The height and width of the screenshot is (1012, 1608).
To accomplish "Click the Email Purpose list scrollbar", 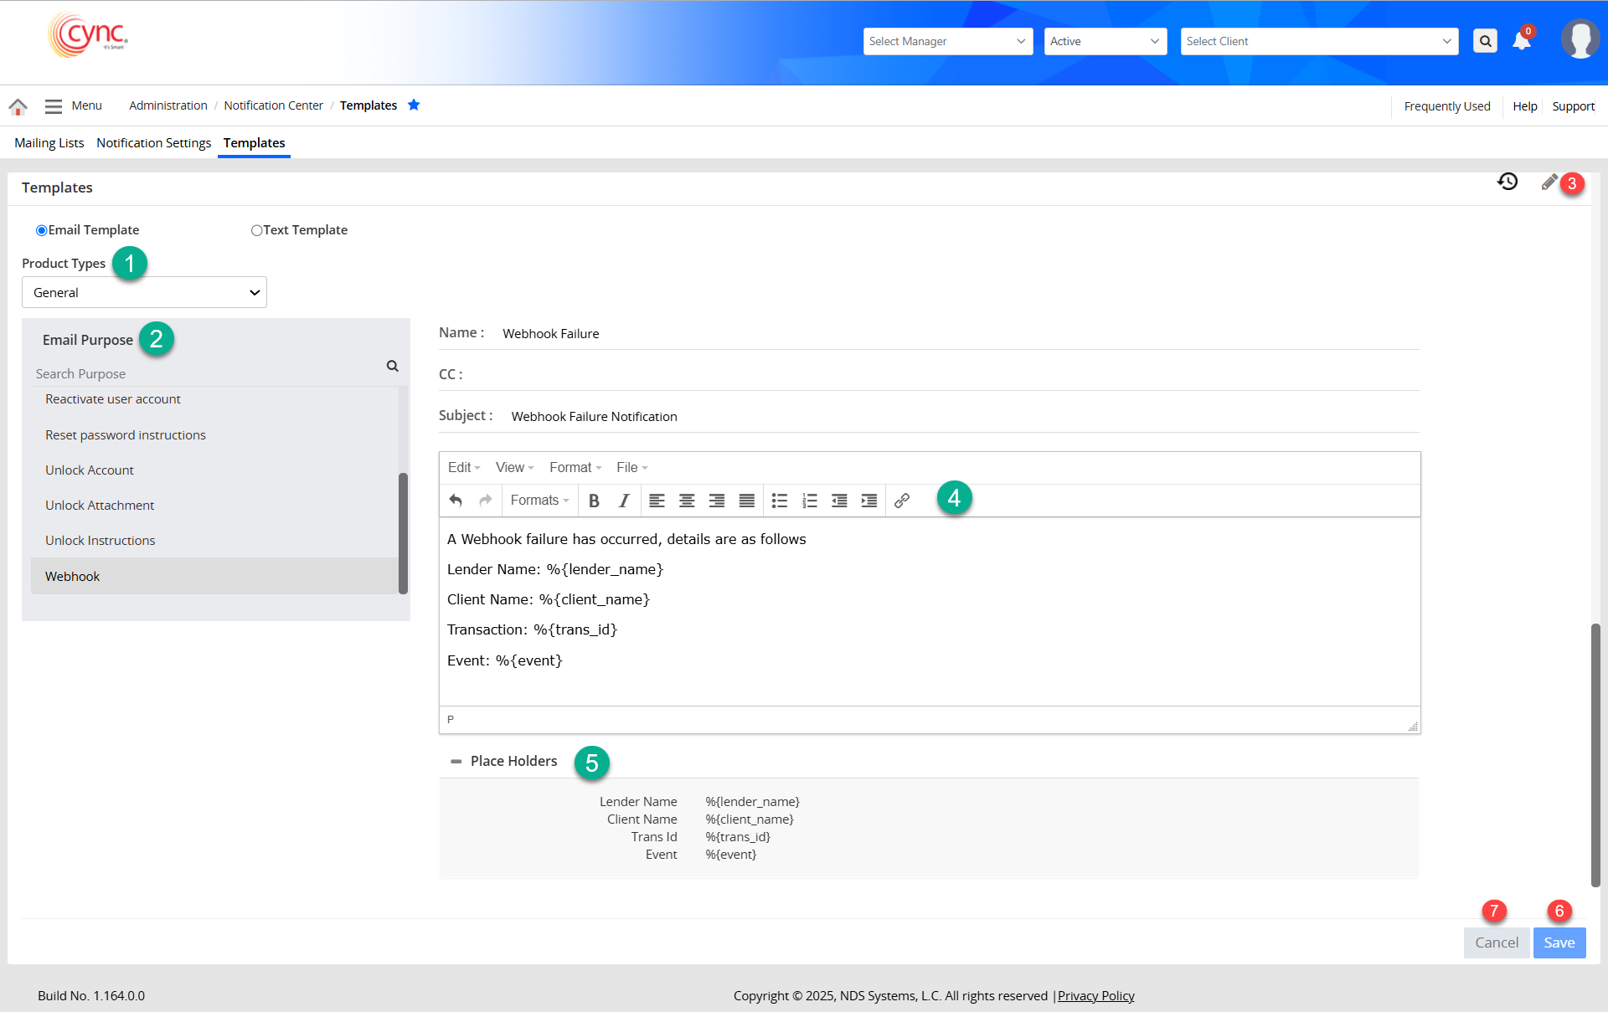I will click(403, 533).
